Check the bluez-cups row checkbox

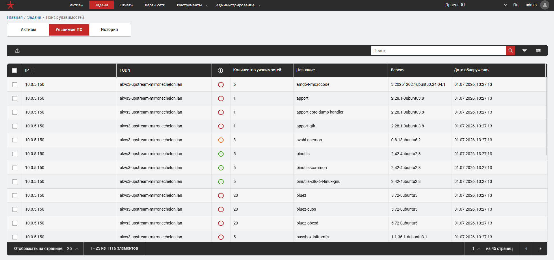click(x=15, y=209)
